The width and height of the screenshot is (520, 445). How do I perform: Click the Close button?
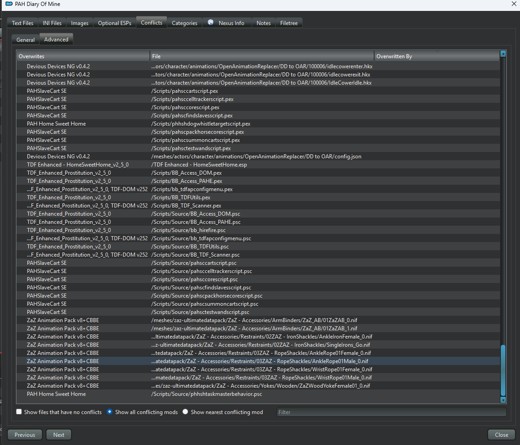(501, 435)
